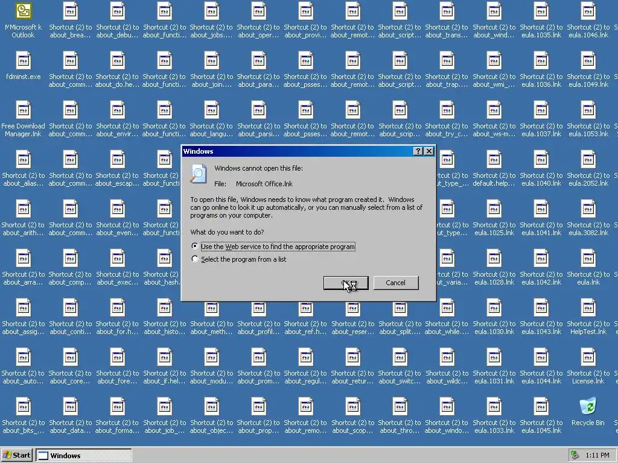Select the eula.1030.lnk shortcut icon
618x463 pixels.
pyautogui.click(x=494, y=308)
